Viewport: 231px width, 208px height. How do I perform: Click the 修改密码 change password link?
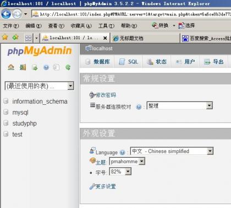[106, 95]
